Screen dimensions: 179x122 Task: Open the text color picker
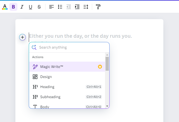click(x=5, y=7)
